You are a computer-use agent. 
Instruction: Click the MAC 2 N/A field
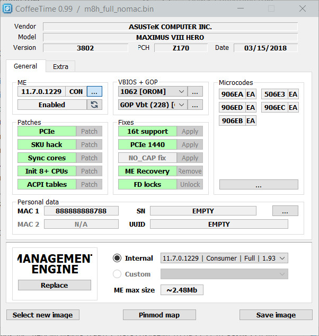point(81,224)
